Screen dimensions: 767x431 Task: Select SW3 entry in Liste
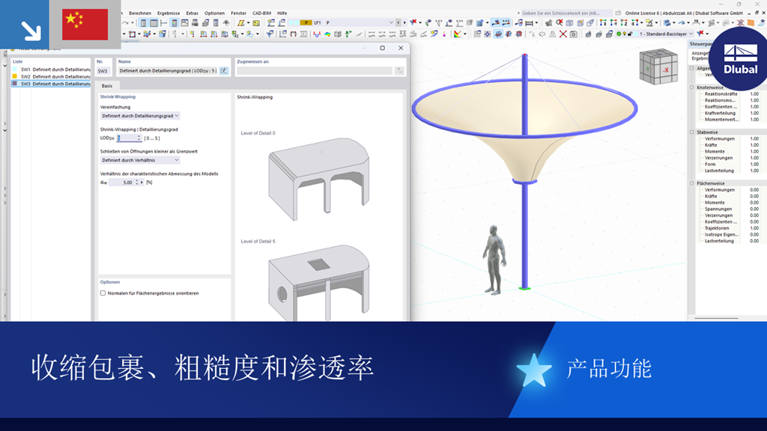tap(52, 84)
